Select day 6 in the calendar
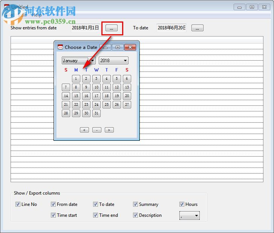274x233 pixels. click(127, 79)
